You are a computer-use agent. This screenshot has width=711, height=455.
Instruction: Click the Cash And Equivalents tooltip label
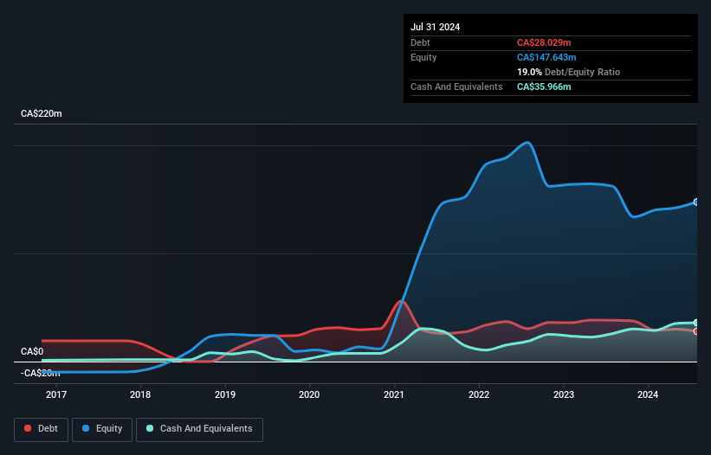(x=456, y=87)
